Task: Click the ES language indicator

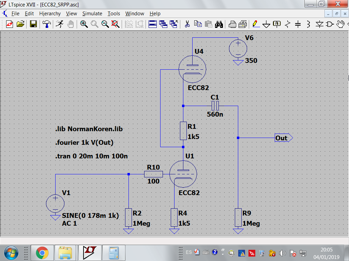Action: 189,253
